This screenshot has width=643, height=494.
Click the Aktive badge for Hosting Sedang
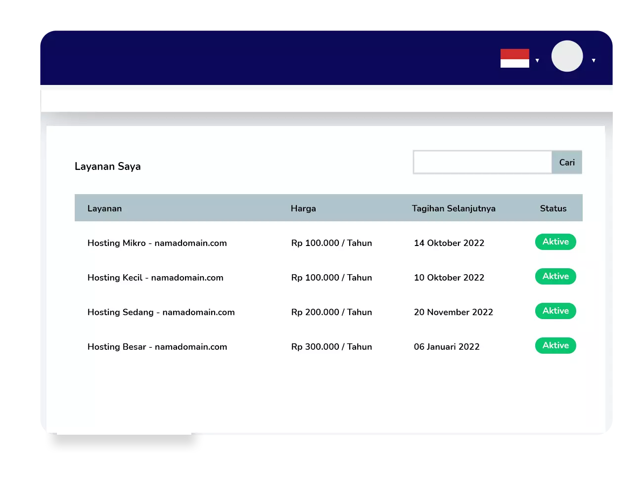(x=555, y=311)
